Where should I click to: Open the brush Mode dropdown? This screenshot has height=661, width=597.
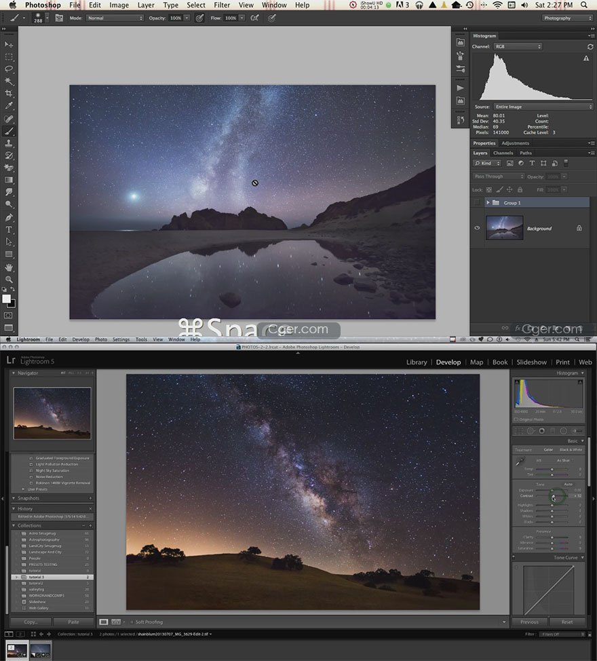[115, 18]
